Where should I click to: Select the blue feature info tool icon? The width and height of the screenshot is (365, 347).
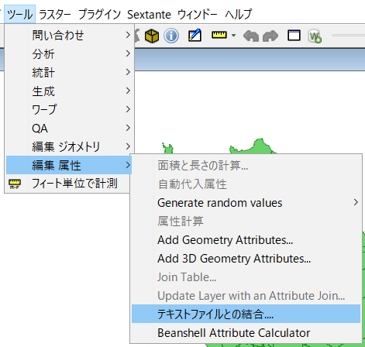tap(171, 36)
